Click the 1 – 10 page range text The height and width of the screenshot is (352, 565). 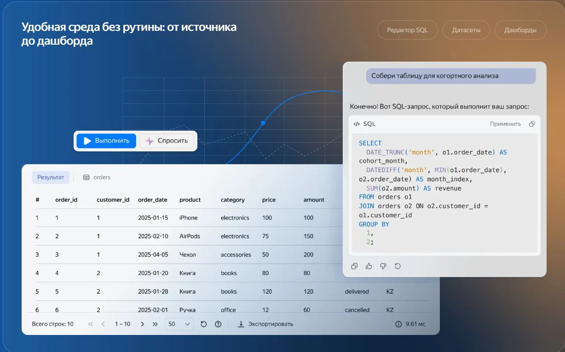point(122,324)
